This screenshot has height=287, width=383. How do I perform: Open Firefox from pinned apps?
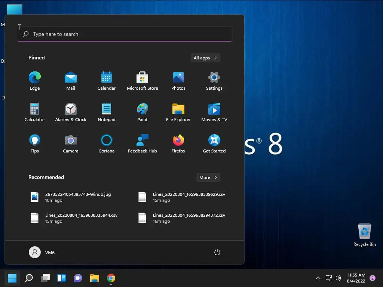[x=178, y=144]
